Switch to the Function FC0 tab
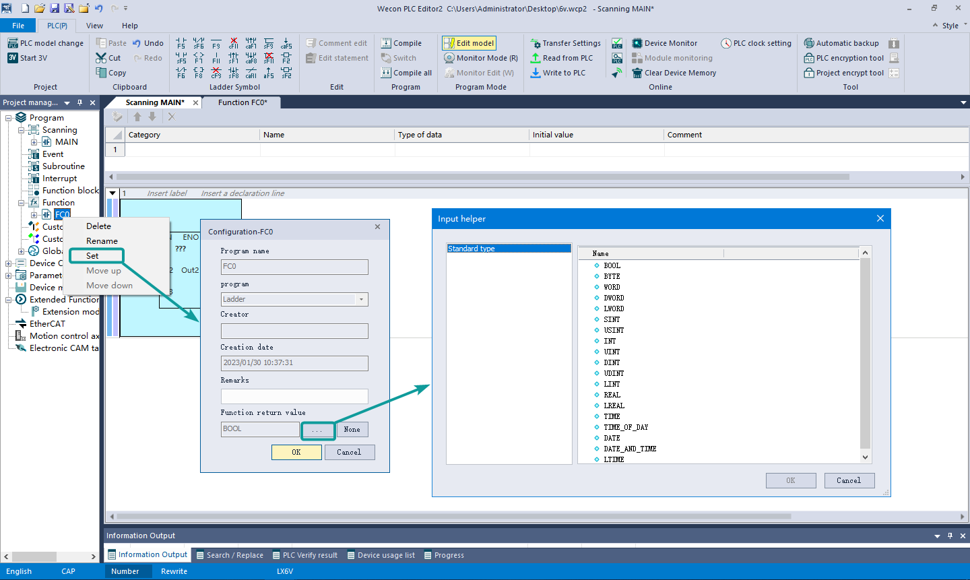This screenshot has width=970, height=580. [x=243, y=102]
